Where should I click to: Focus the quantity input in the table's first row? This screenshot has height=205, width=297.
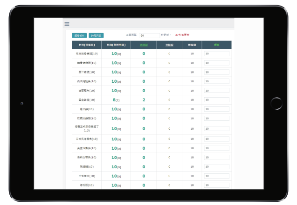(x=216, y=53)
